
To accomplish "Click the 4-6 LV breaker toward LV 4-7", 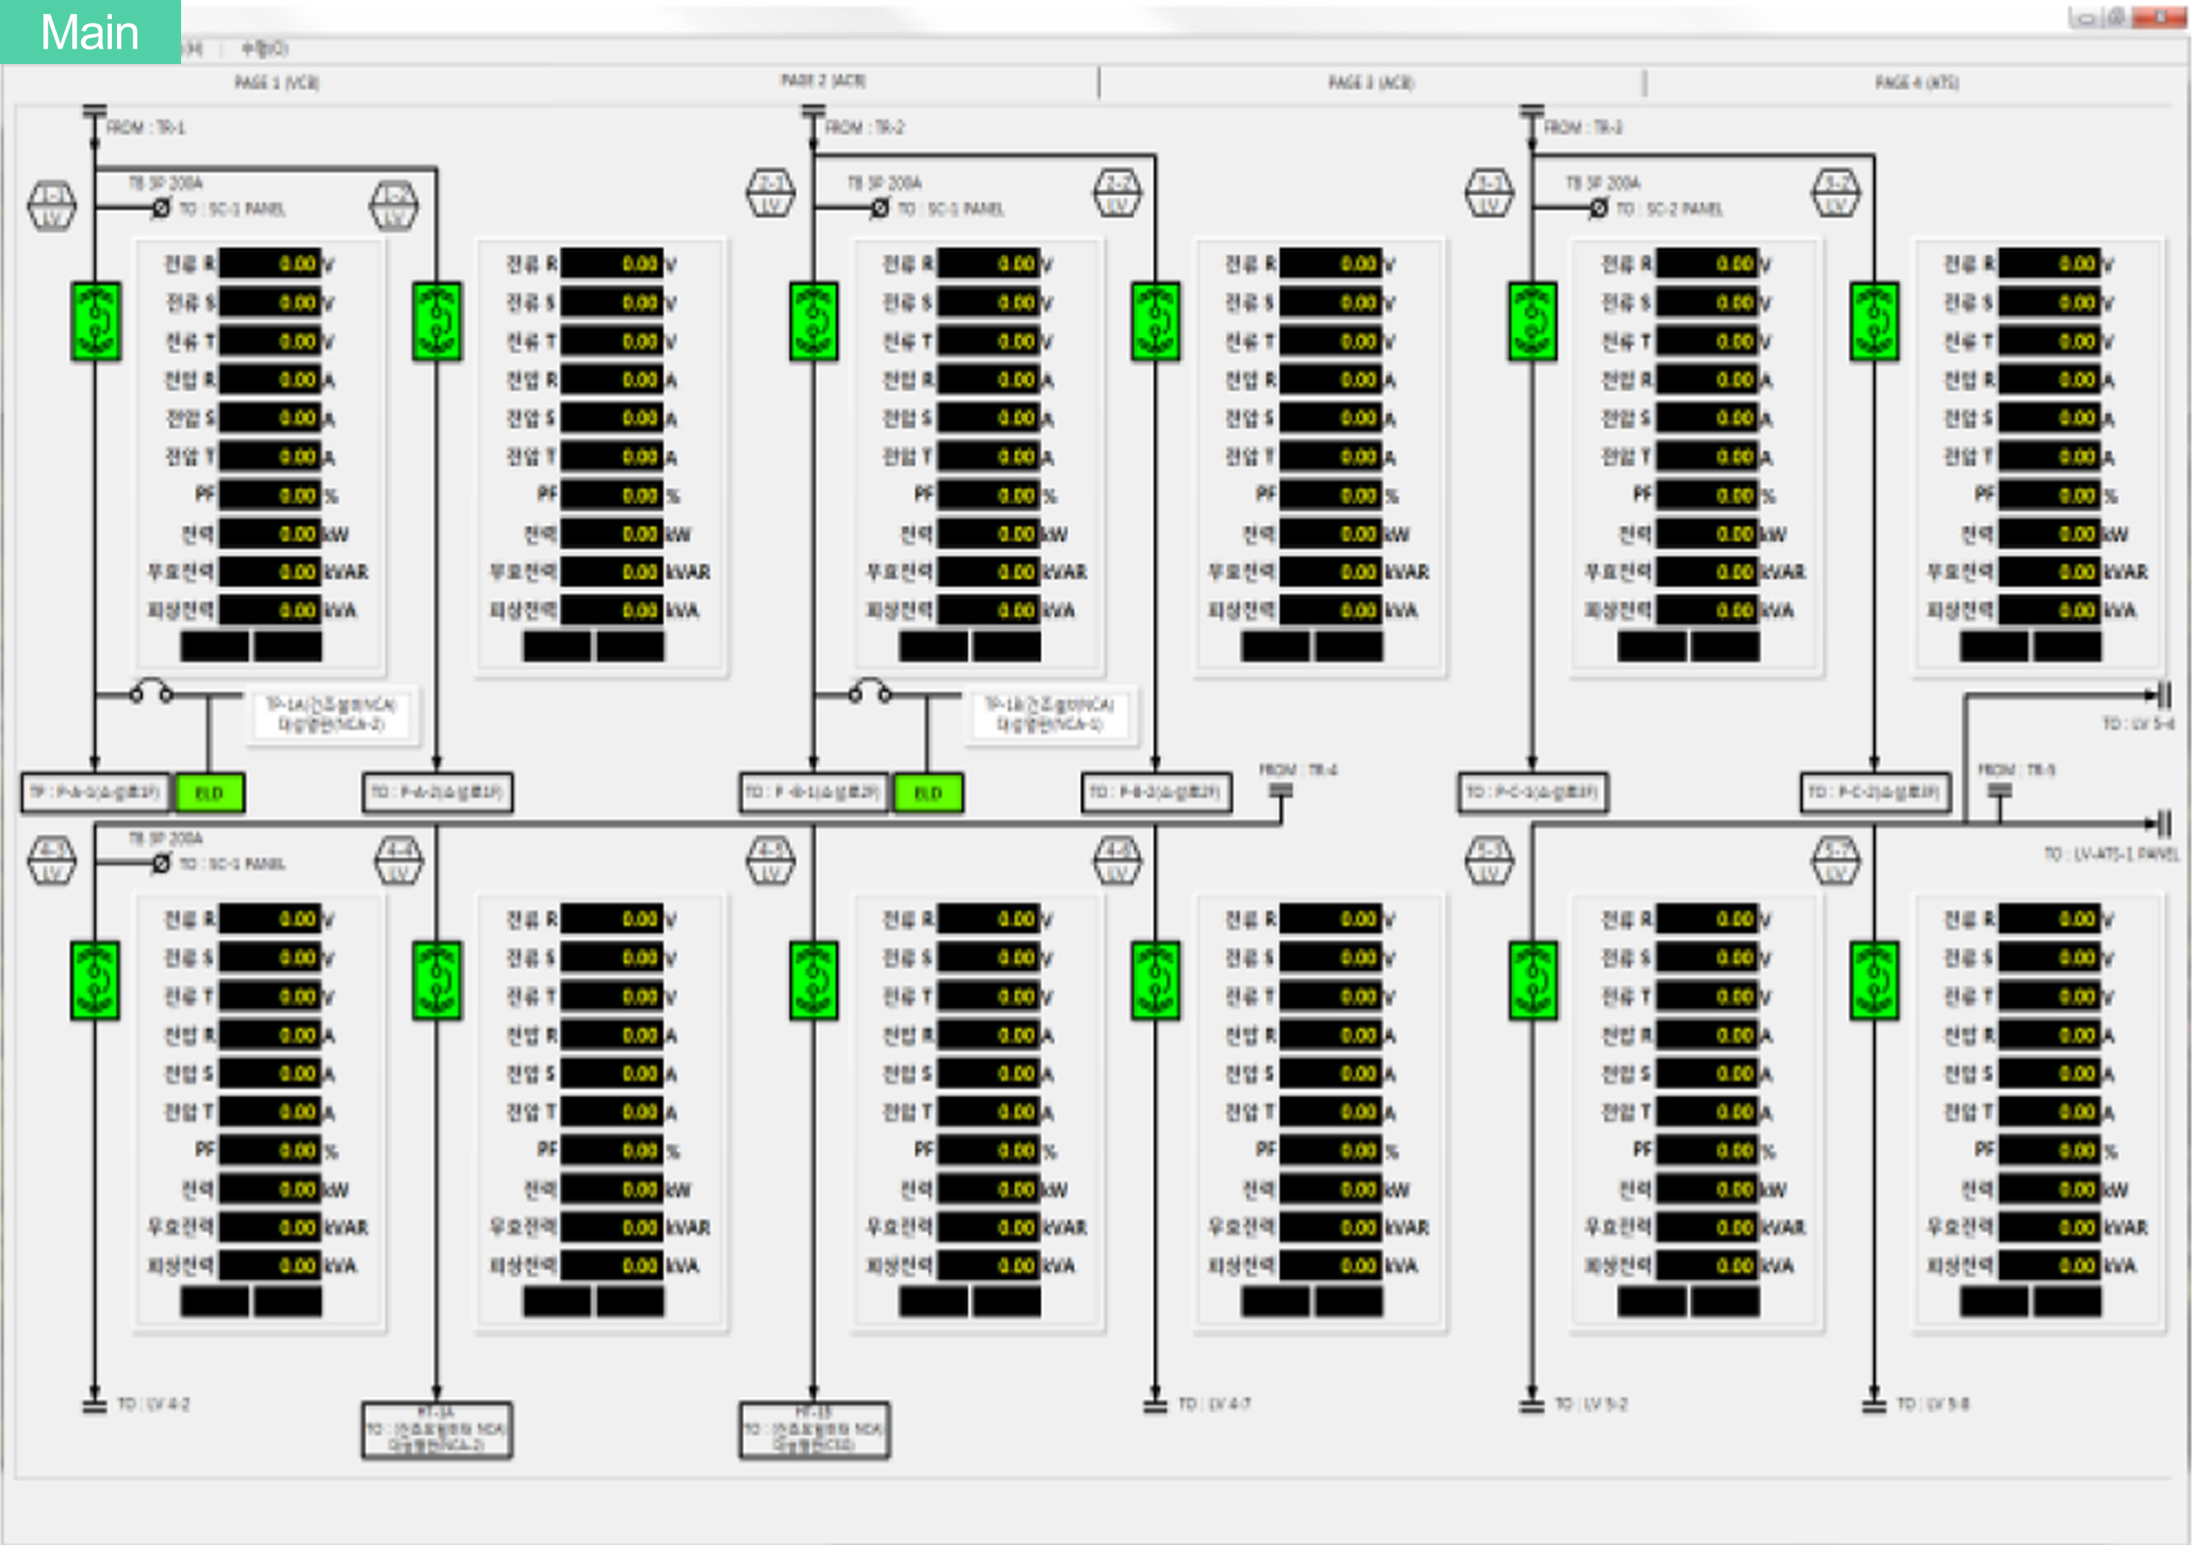I will click(1155, 980).
